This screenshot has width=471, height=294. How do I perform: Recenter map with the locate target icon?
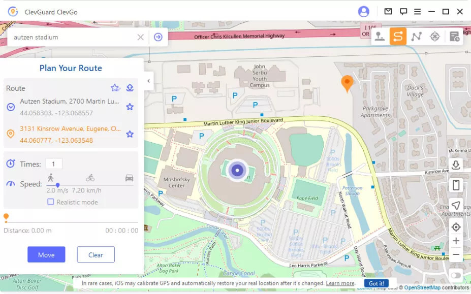pos(456,227)
